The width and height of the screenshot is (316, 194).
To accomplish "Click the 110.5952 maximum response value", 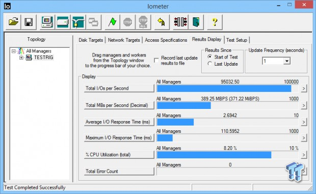I will (x=230, y=131).
